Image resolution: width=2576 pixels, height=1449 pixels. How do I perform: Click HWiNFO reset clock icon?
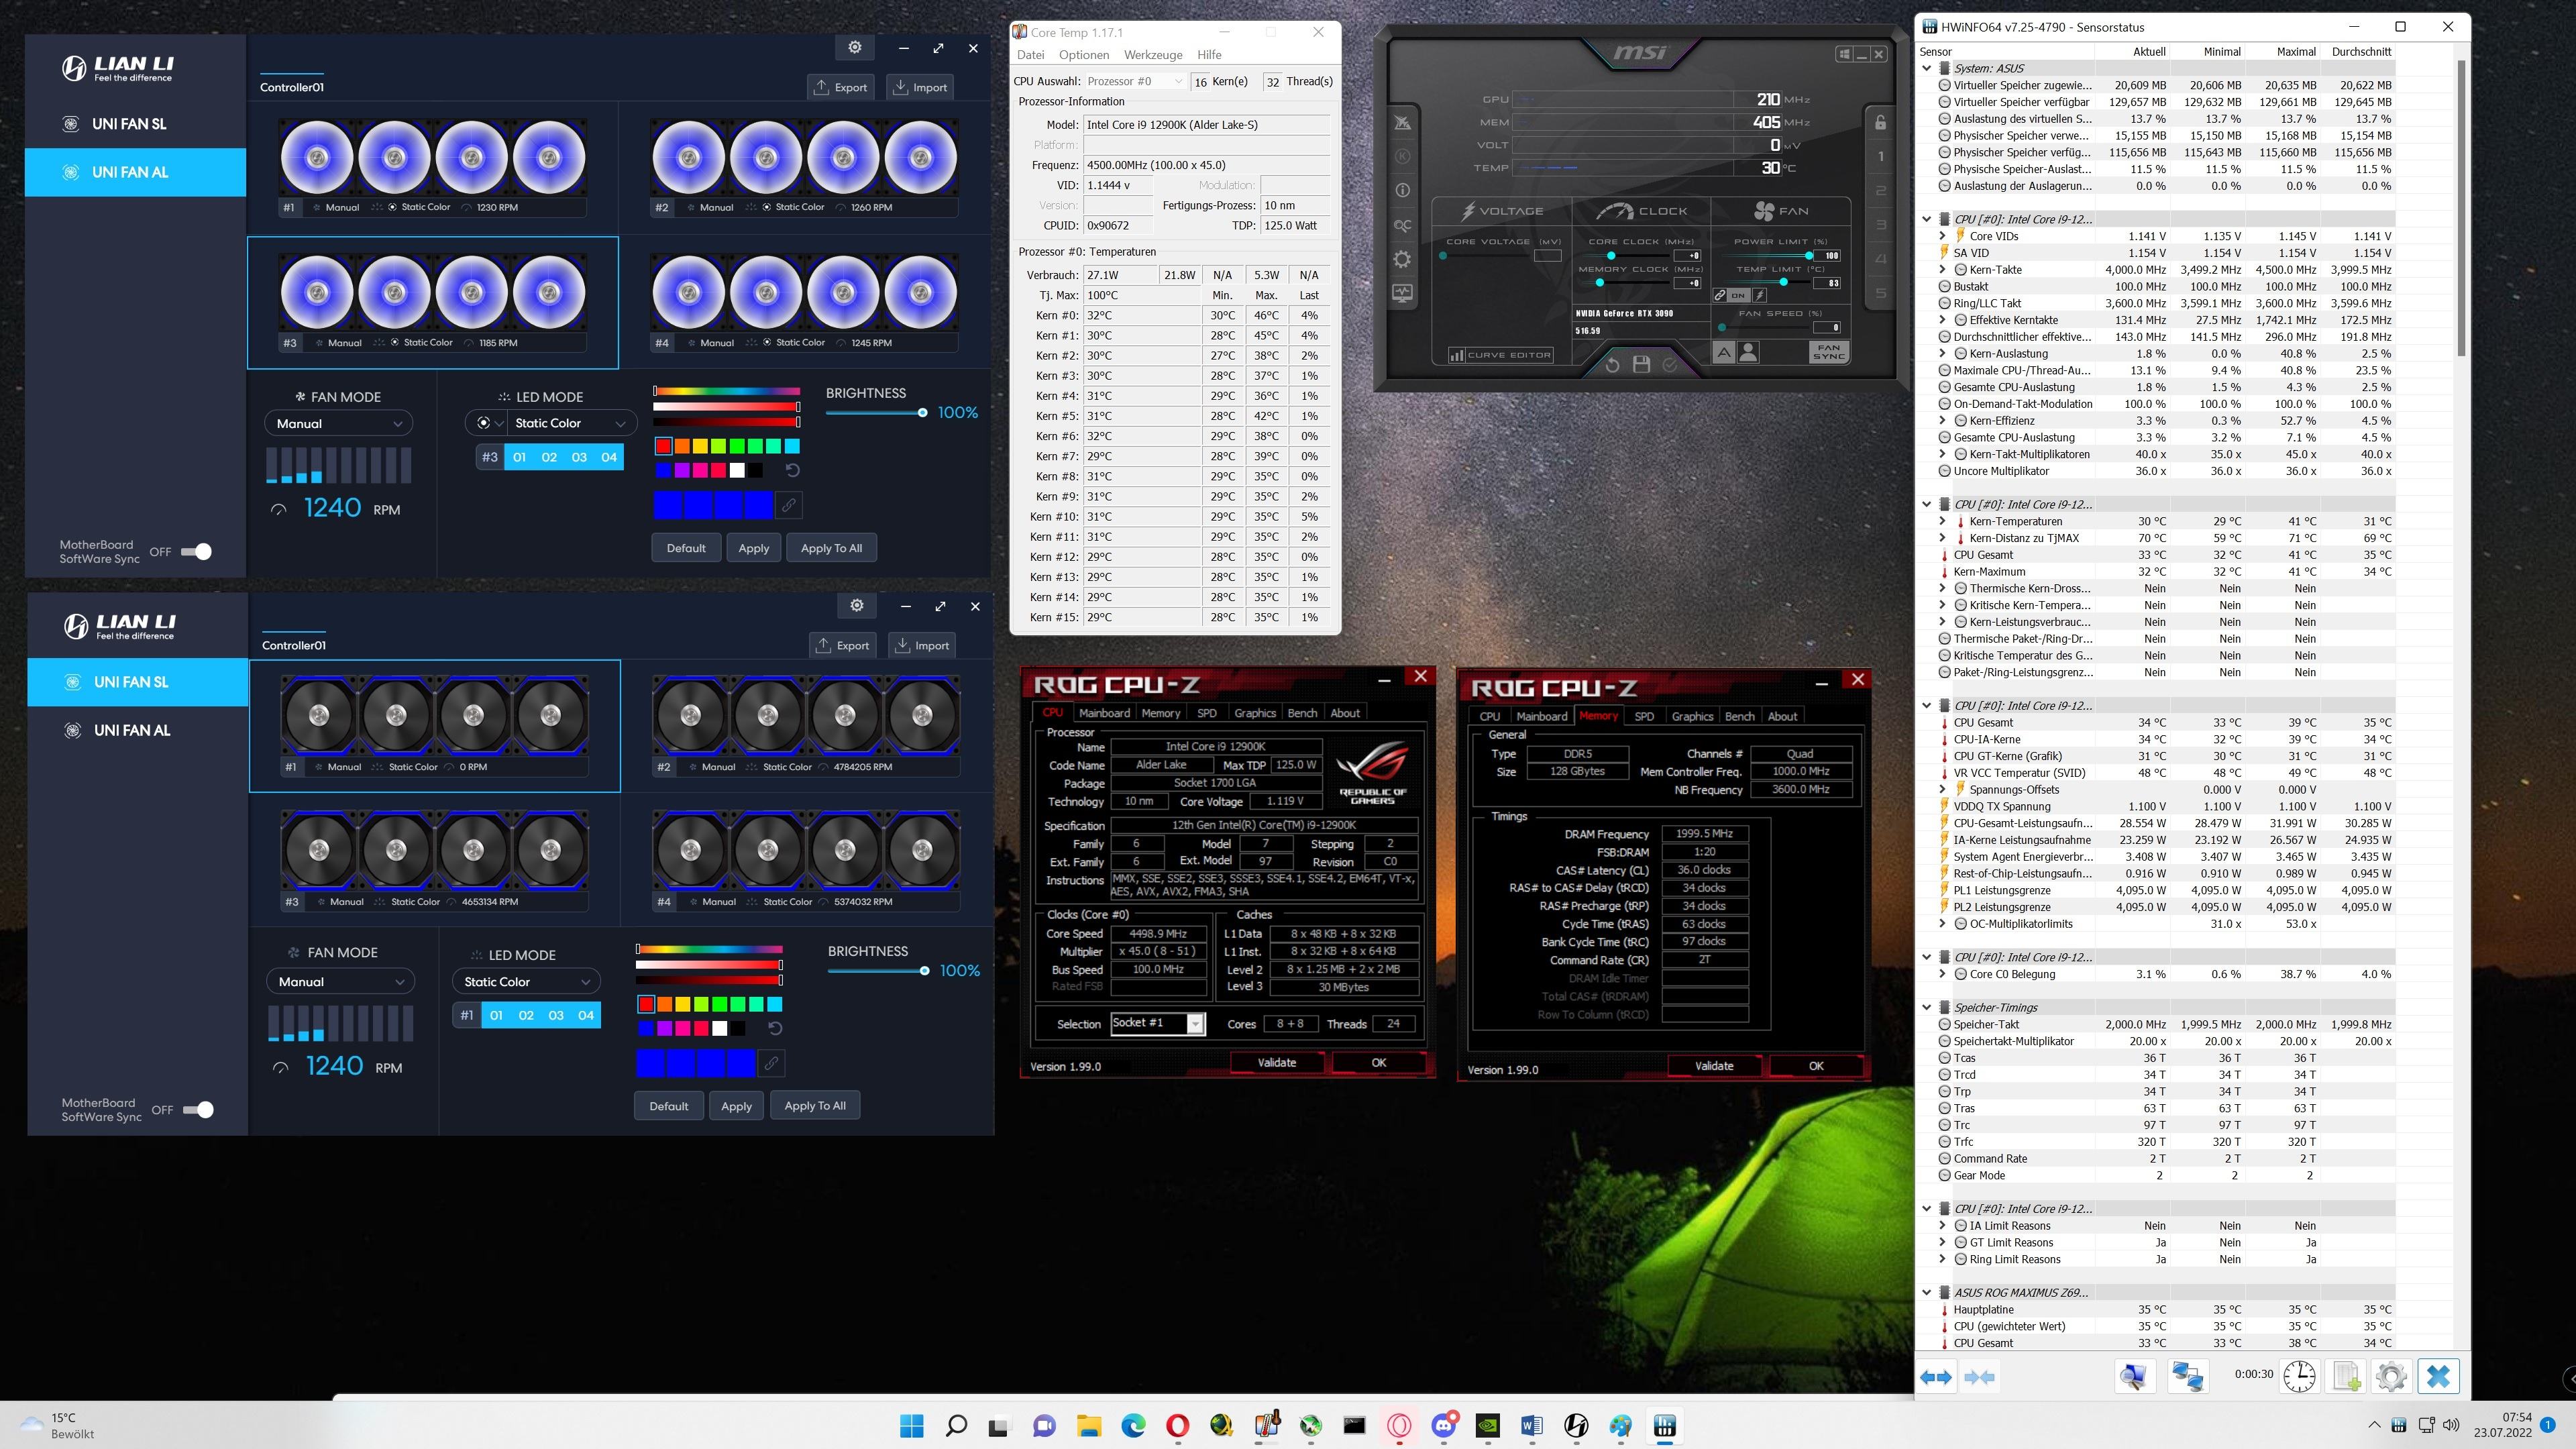point(2299,1376)
